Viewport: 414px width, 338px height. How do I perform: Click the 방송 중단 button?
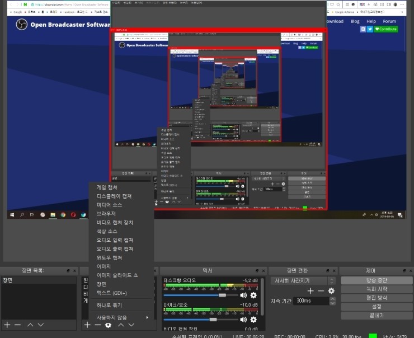(377, 280)
